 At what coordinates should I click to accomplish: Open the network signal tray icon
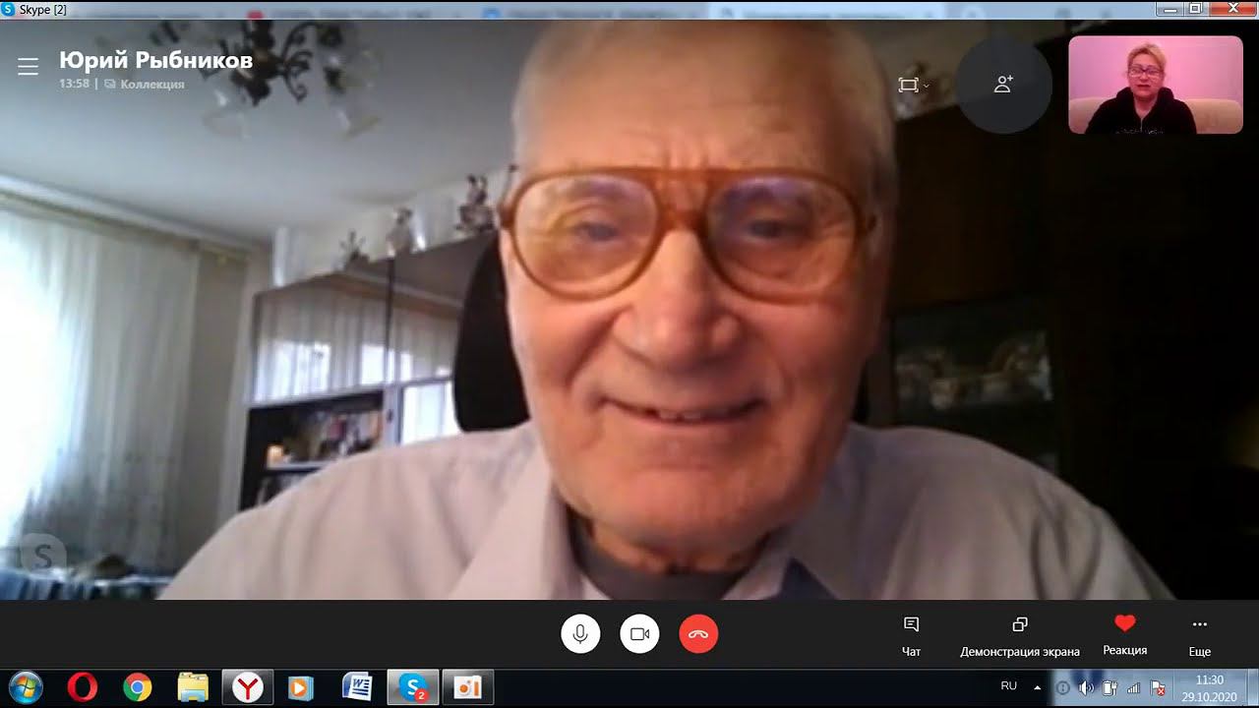[1133, 688]
